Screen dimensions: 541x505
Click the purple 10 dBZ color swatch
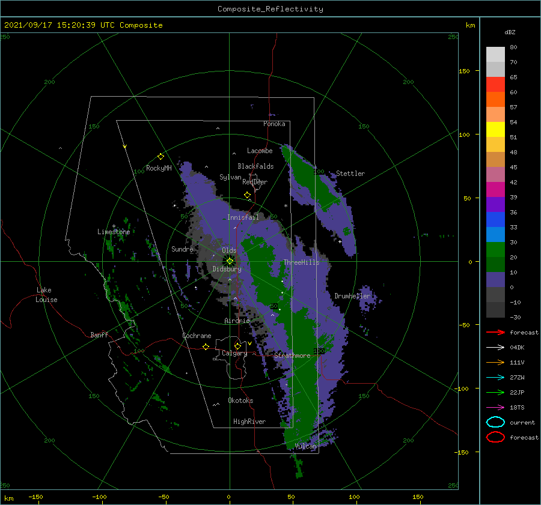(495, 280)
